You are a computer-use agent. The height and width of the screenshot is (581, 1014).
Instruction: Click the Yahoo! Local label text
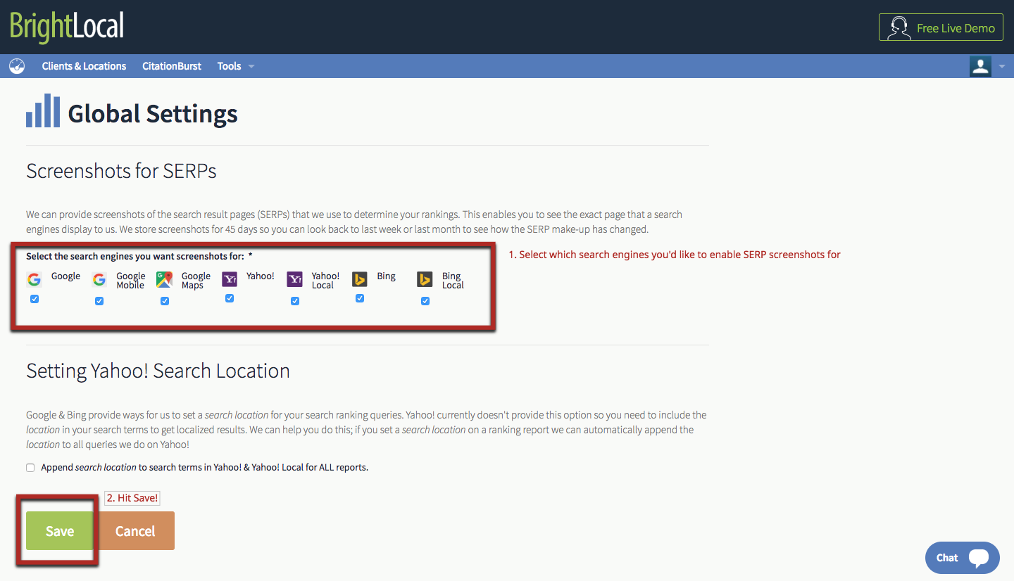click(x=325, y=281)
